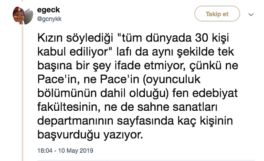The height and width of the screenshot is (161, 264).
Task: Click the words "sahne sanatları" in tweet
Action: [177, 107]
